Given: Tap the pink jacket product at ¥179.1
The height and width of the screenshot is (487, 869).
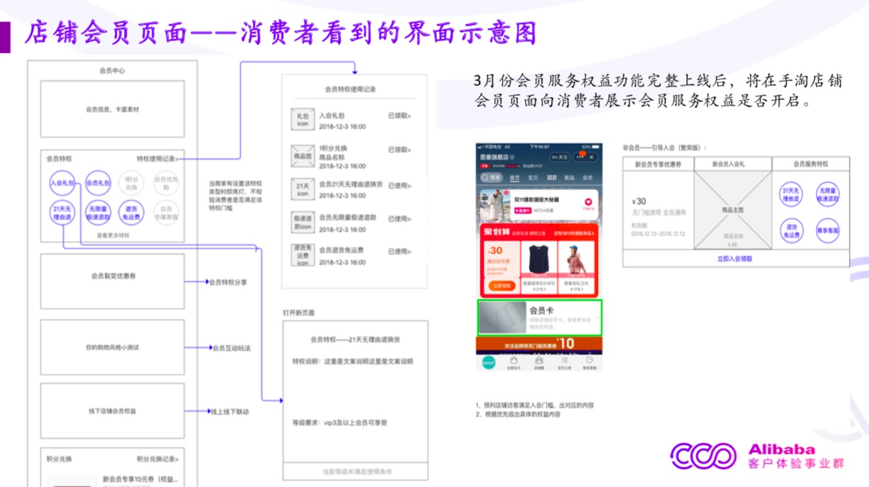Looking at the screenshot, I should [576, 267].
